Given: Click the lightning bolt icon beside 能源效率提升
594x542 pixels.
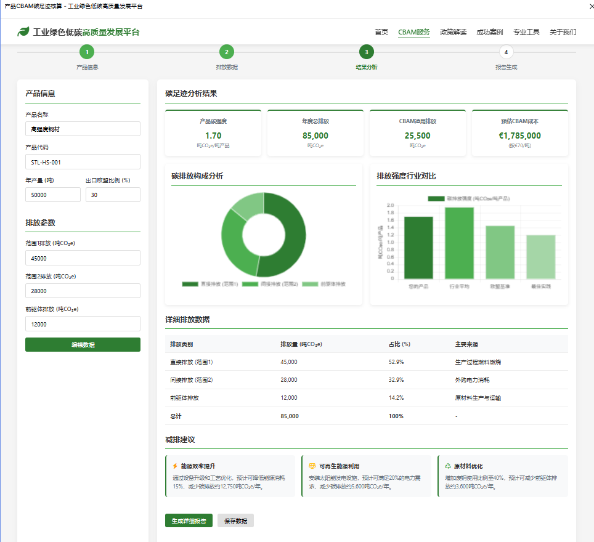Looking at the screenshot, I should (175, 466).
